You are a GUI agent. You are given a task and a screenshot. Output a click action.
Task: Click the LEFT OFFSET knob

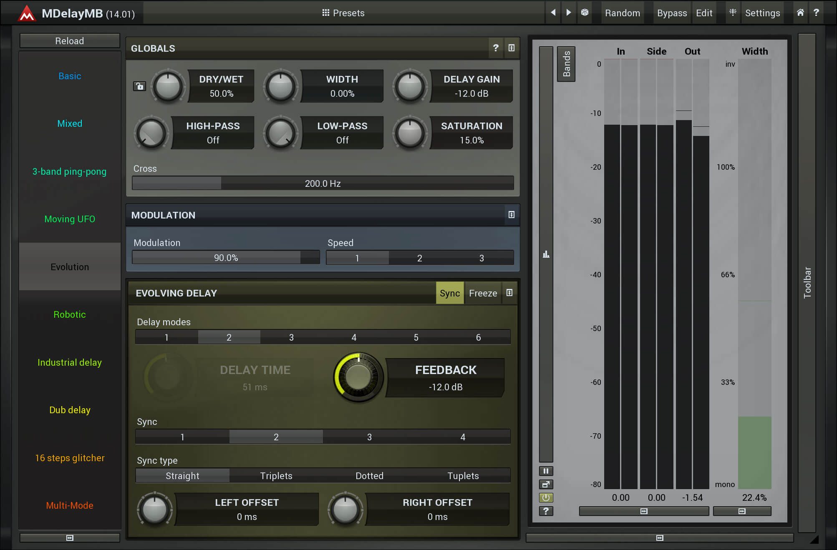[x=155, y=509]
